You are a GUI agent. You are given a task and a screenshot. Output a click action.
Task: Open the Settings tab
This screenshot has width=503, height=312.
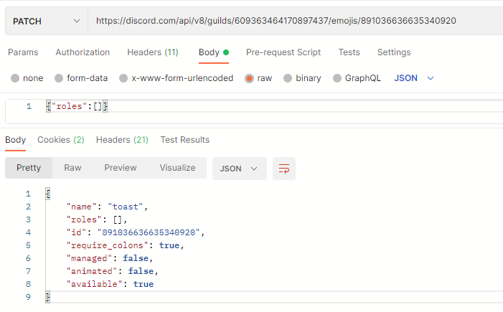coord(394,52)
